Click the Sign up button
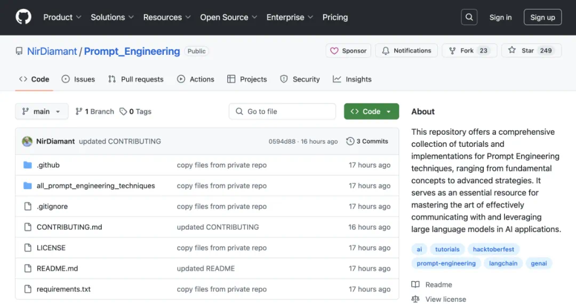The height and width of the screenshot is (304, 576). pyautogui.click(x=542, y=17)
